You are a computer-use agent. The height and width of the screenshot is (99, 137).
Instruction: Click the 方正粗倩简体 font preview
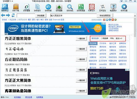(x=16, y=60)
